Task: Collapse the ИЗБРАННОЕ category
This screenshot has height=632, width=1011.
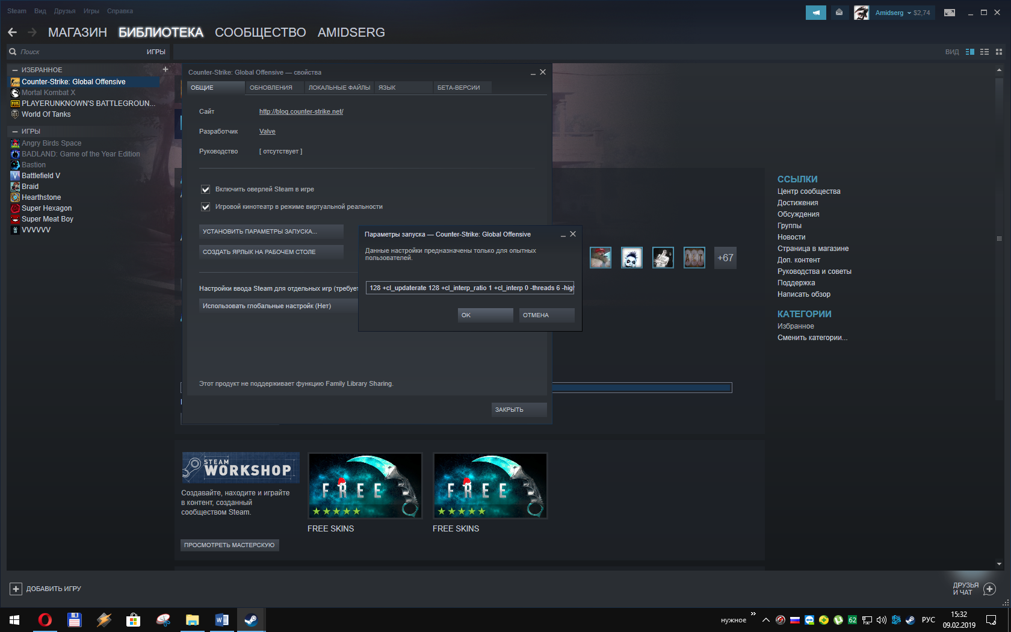Action: (x=15, y=70)
